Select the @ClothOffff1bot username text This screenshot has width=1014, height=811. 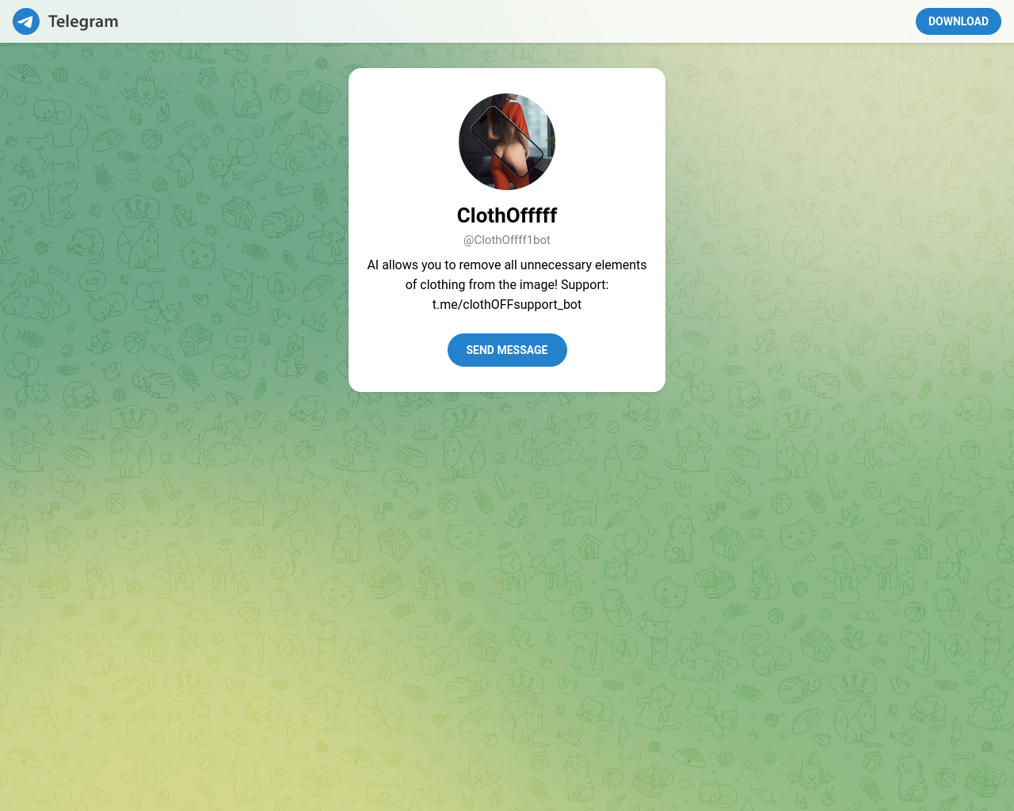[507, 240]
